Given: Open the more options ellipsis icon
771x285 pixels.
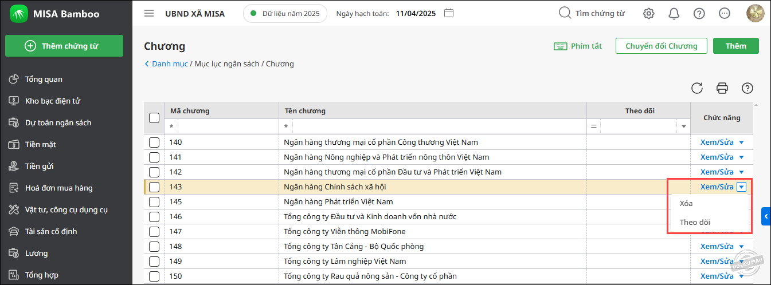Looking at the screenshot, I should (725, 13).
